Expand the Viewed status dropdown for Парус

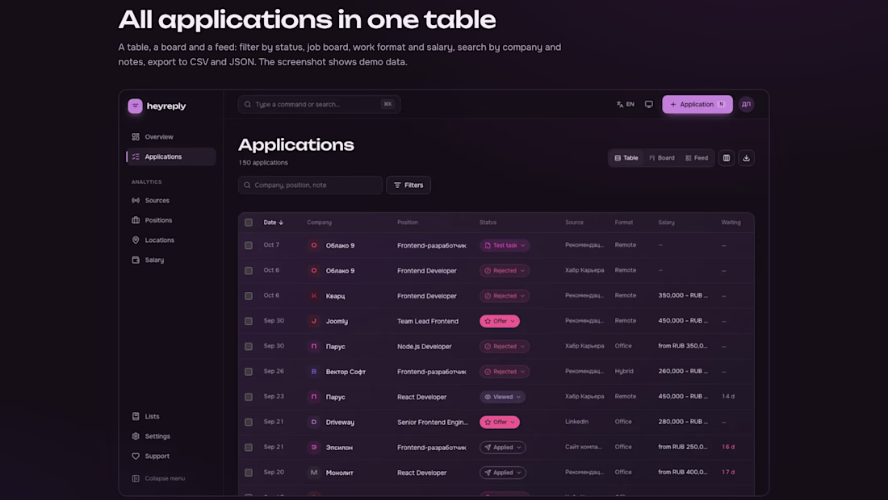(x=502, y=397)
